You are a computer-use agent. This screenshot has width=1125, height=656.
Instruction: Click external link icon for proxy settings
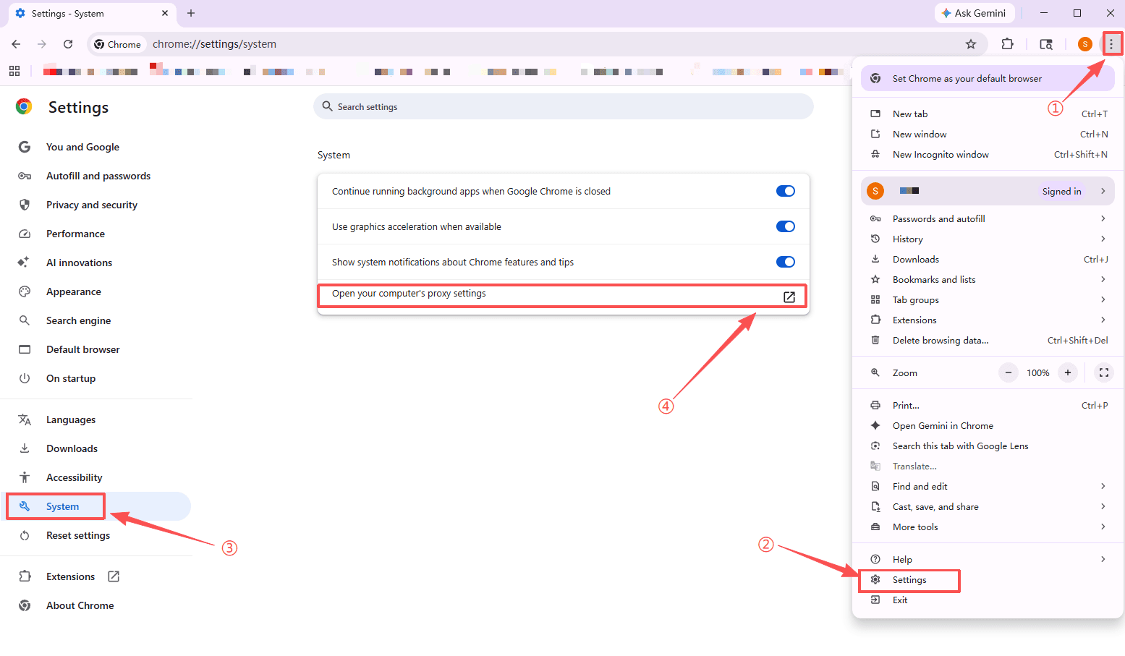pos(789,297)
